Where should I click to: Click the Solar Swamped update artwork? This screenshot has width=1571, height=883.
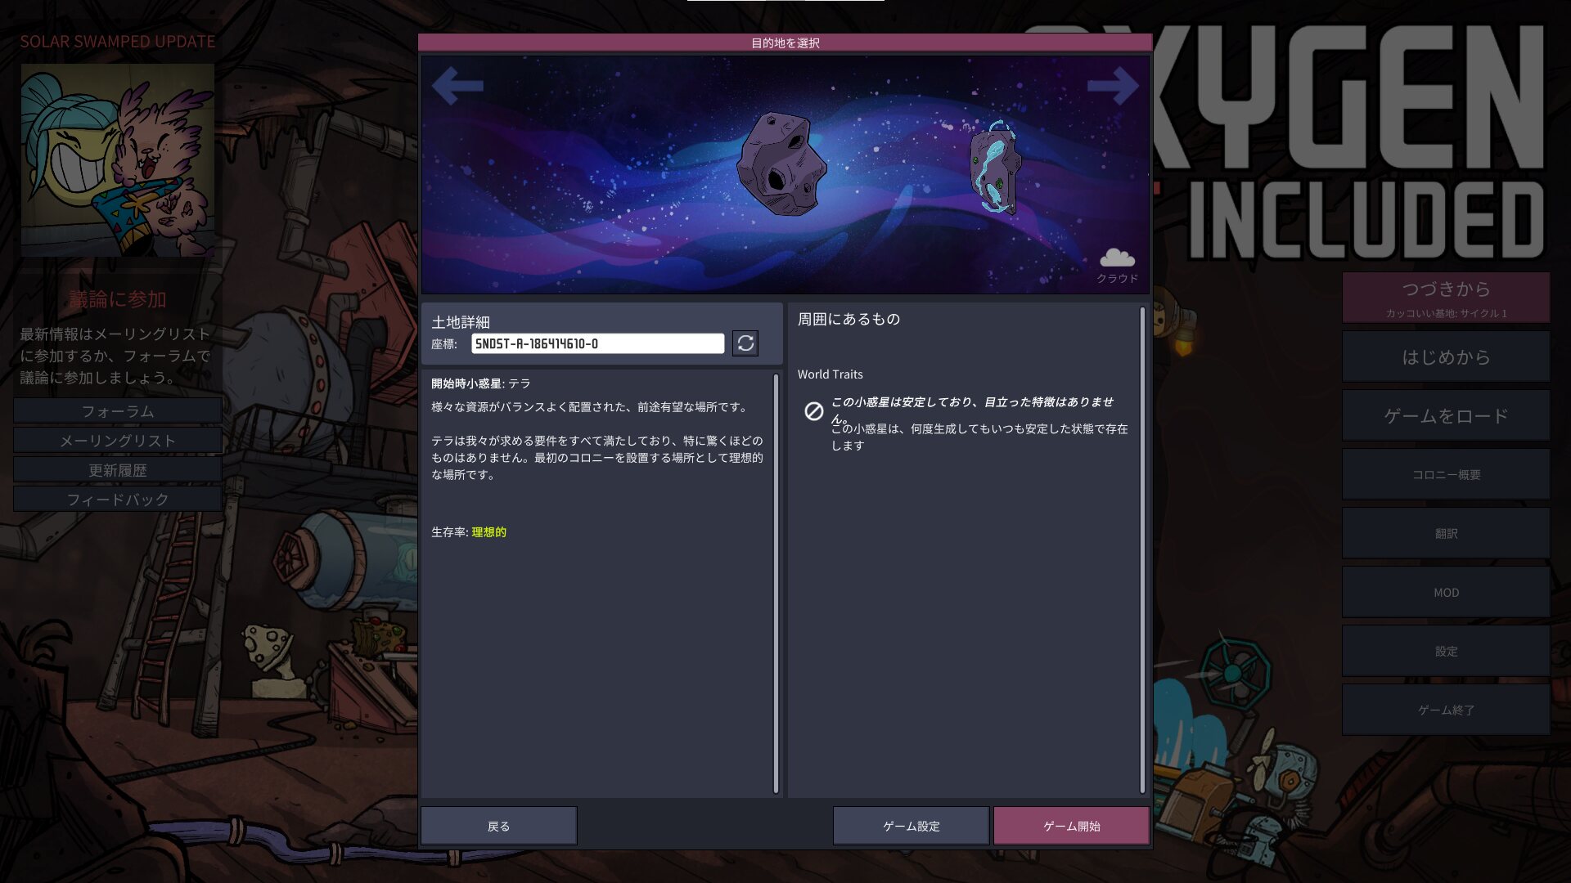118,160
